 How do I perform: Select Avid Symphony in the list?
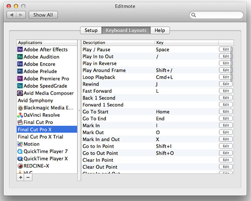coord(47,100)
